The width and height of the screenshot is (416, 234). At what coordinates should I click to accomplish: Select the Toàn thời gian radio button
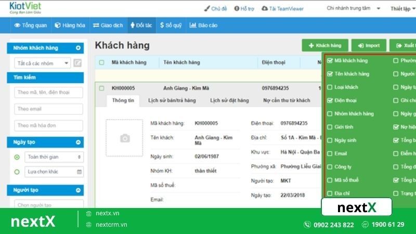(17, 157)
